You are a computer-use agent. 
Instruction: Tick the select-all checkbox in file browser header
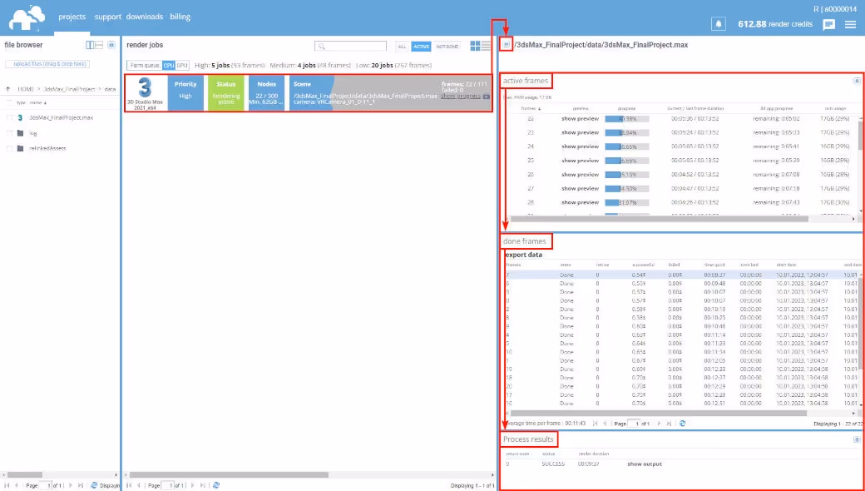[x=9, y=102]
